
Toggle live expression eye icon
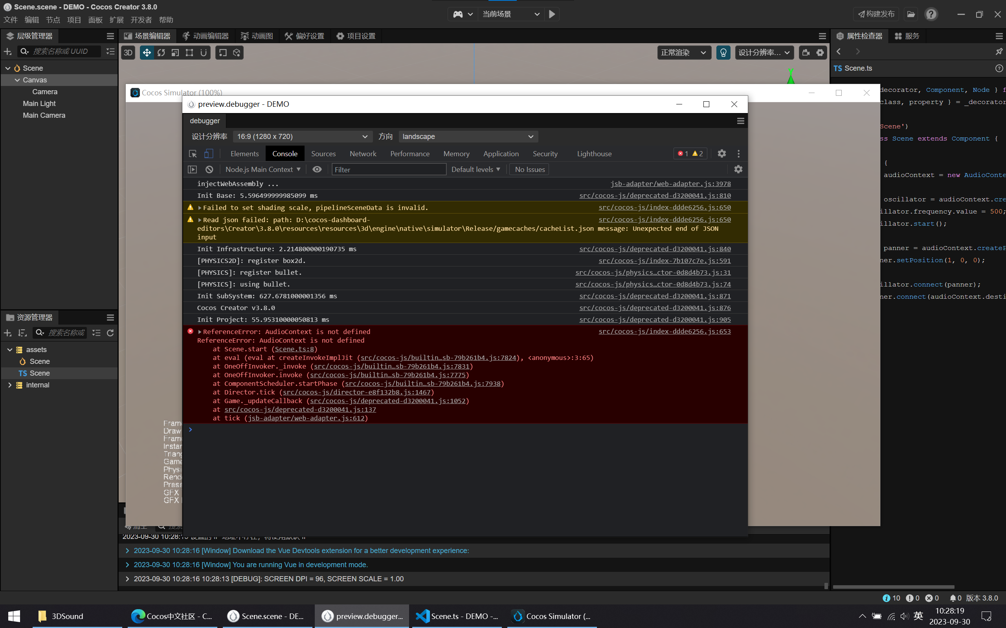click(x=317, y=170)
